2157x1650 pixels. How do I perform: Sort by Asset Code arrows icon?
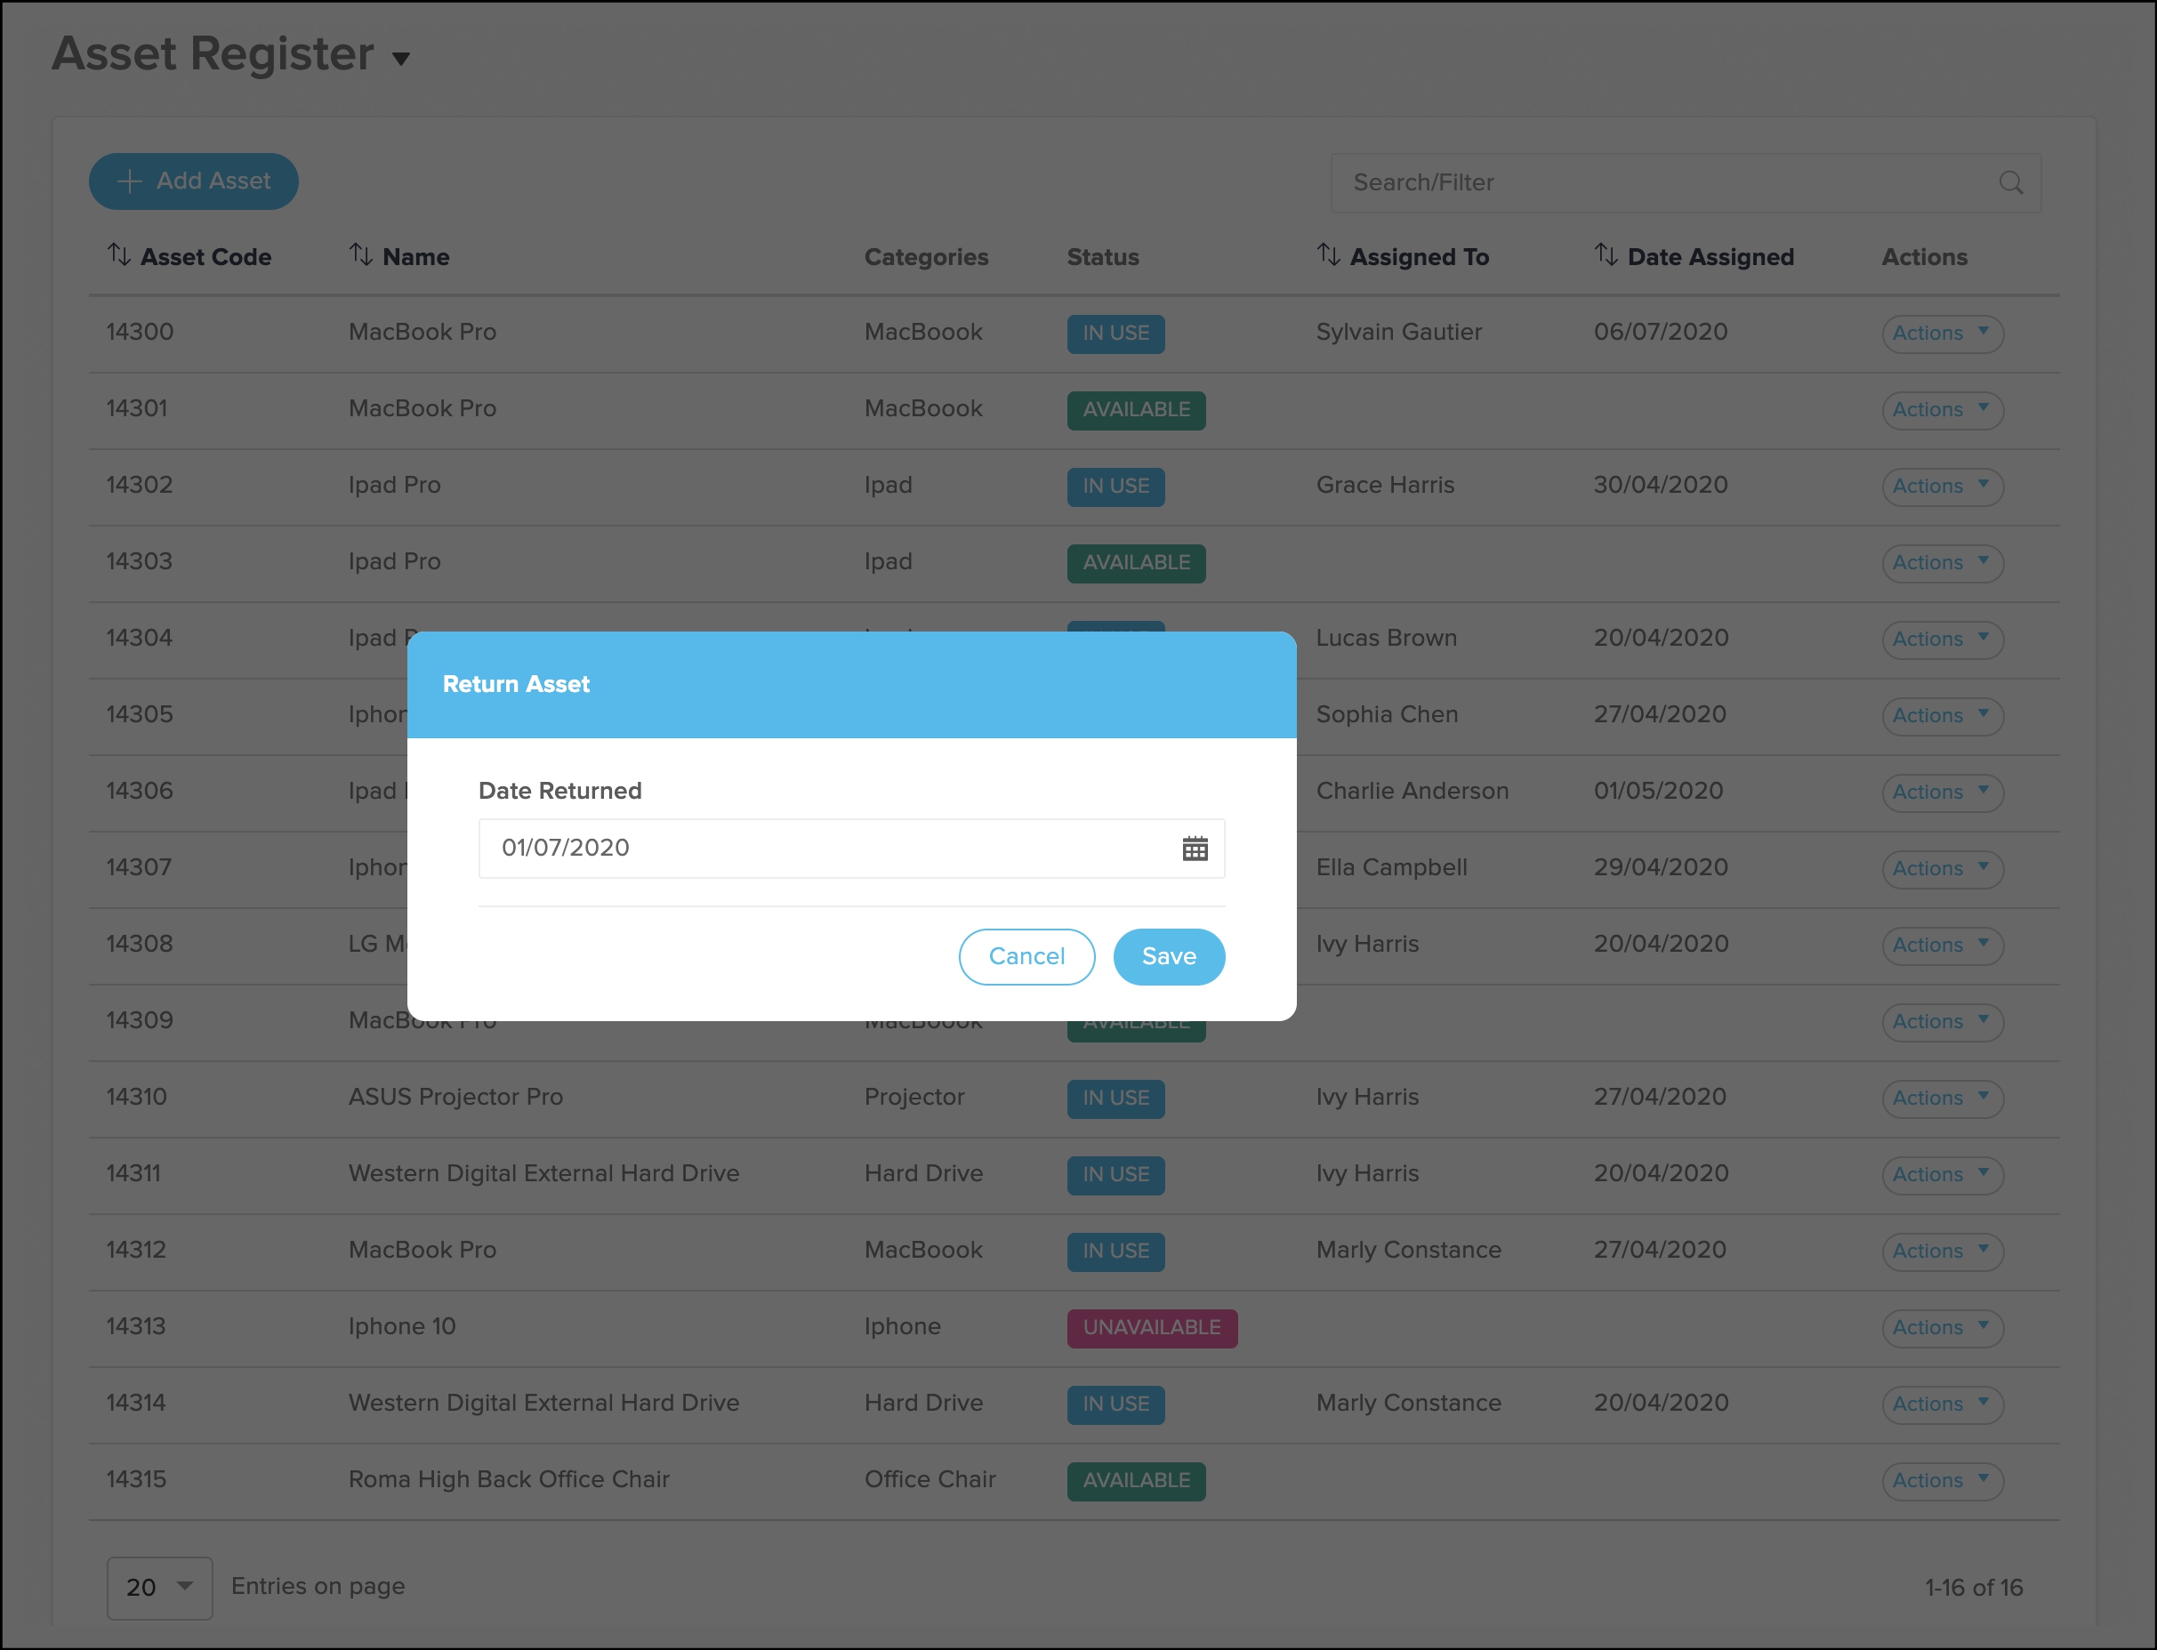[x=119, y=255]
